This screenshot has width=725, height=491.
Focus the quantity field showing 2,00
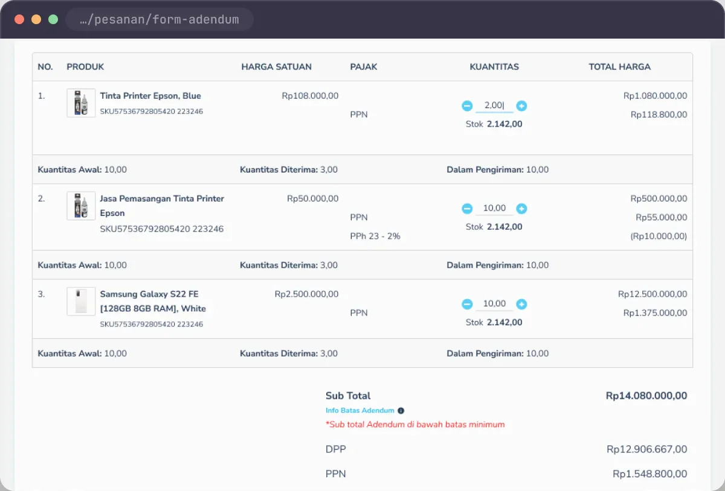[x=494, y=106]
